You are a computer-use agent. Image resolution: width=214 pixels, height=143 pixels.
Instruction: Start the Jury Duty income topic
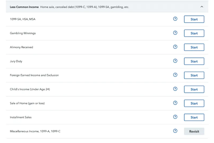tap(194, 61)
